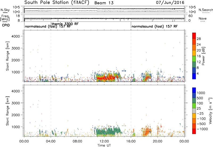Image resolution: width=213 pixels, height=147 pixels.
Task: Pick the blue top Velocity colorbar segment
Action: (194, 90)
